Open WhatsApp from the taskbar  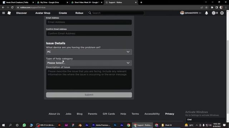[x=24, y=125]
